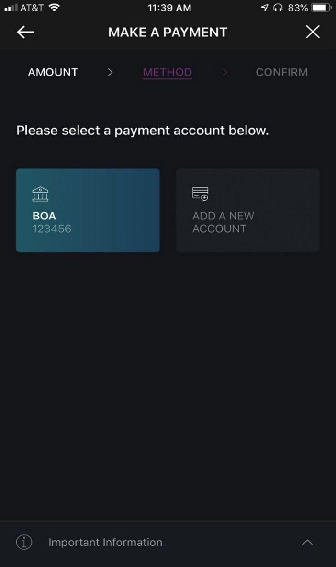Tap the back arrow icon

(25, 32)
